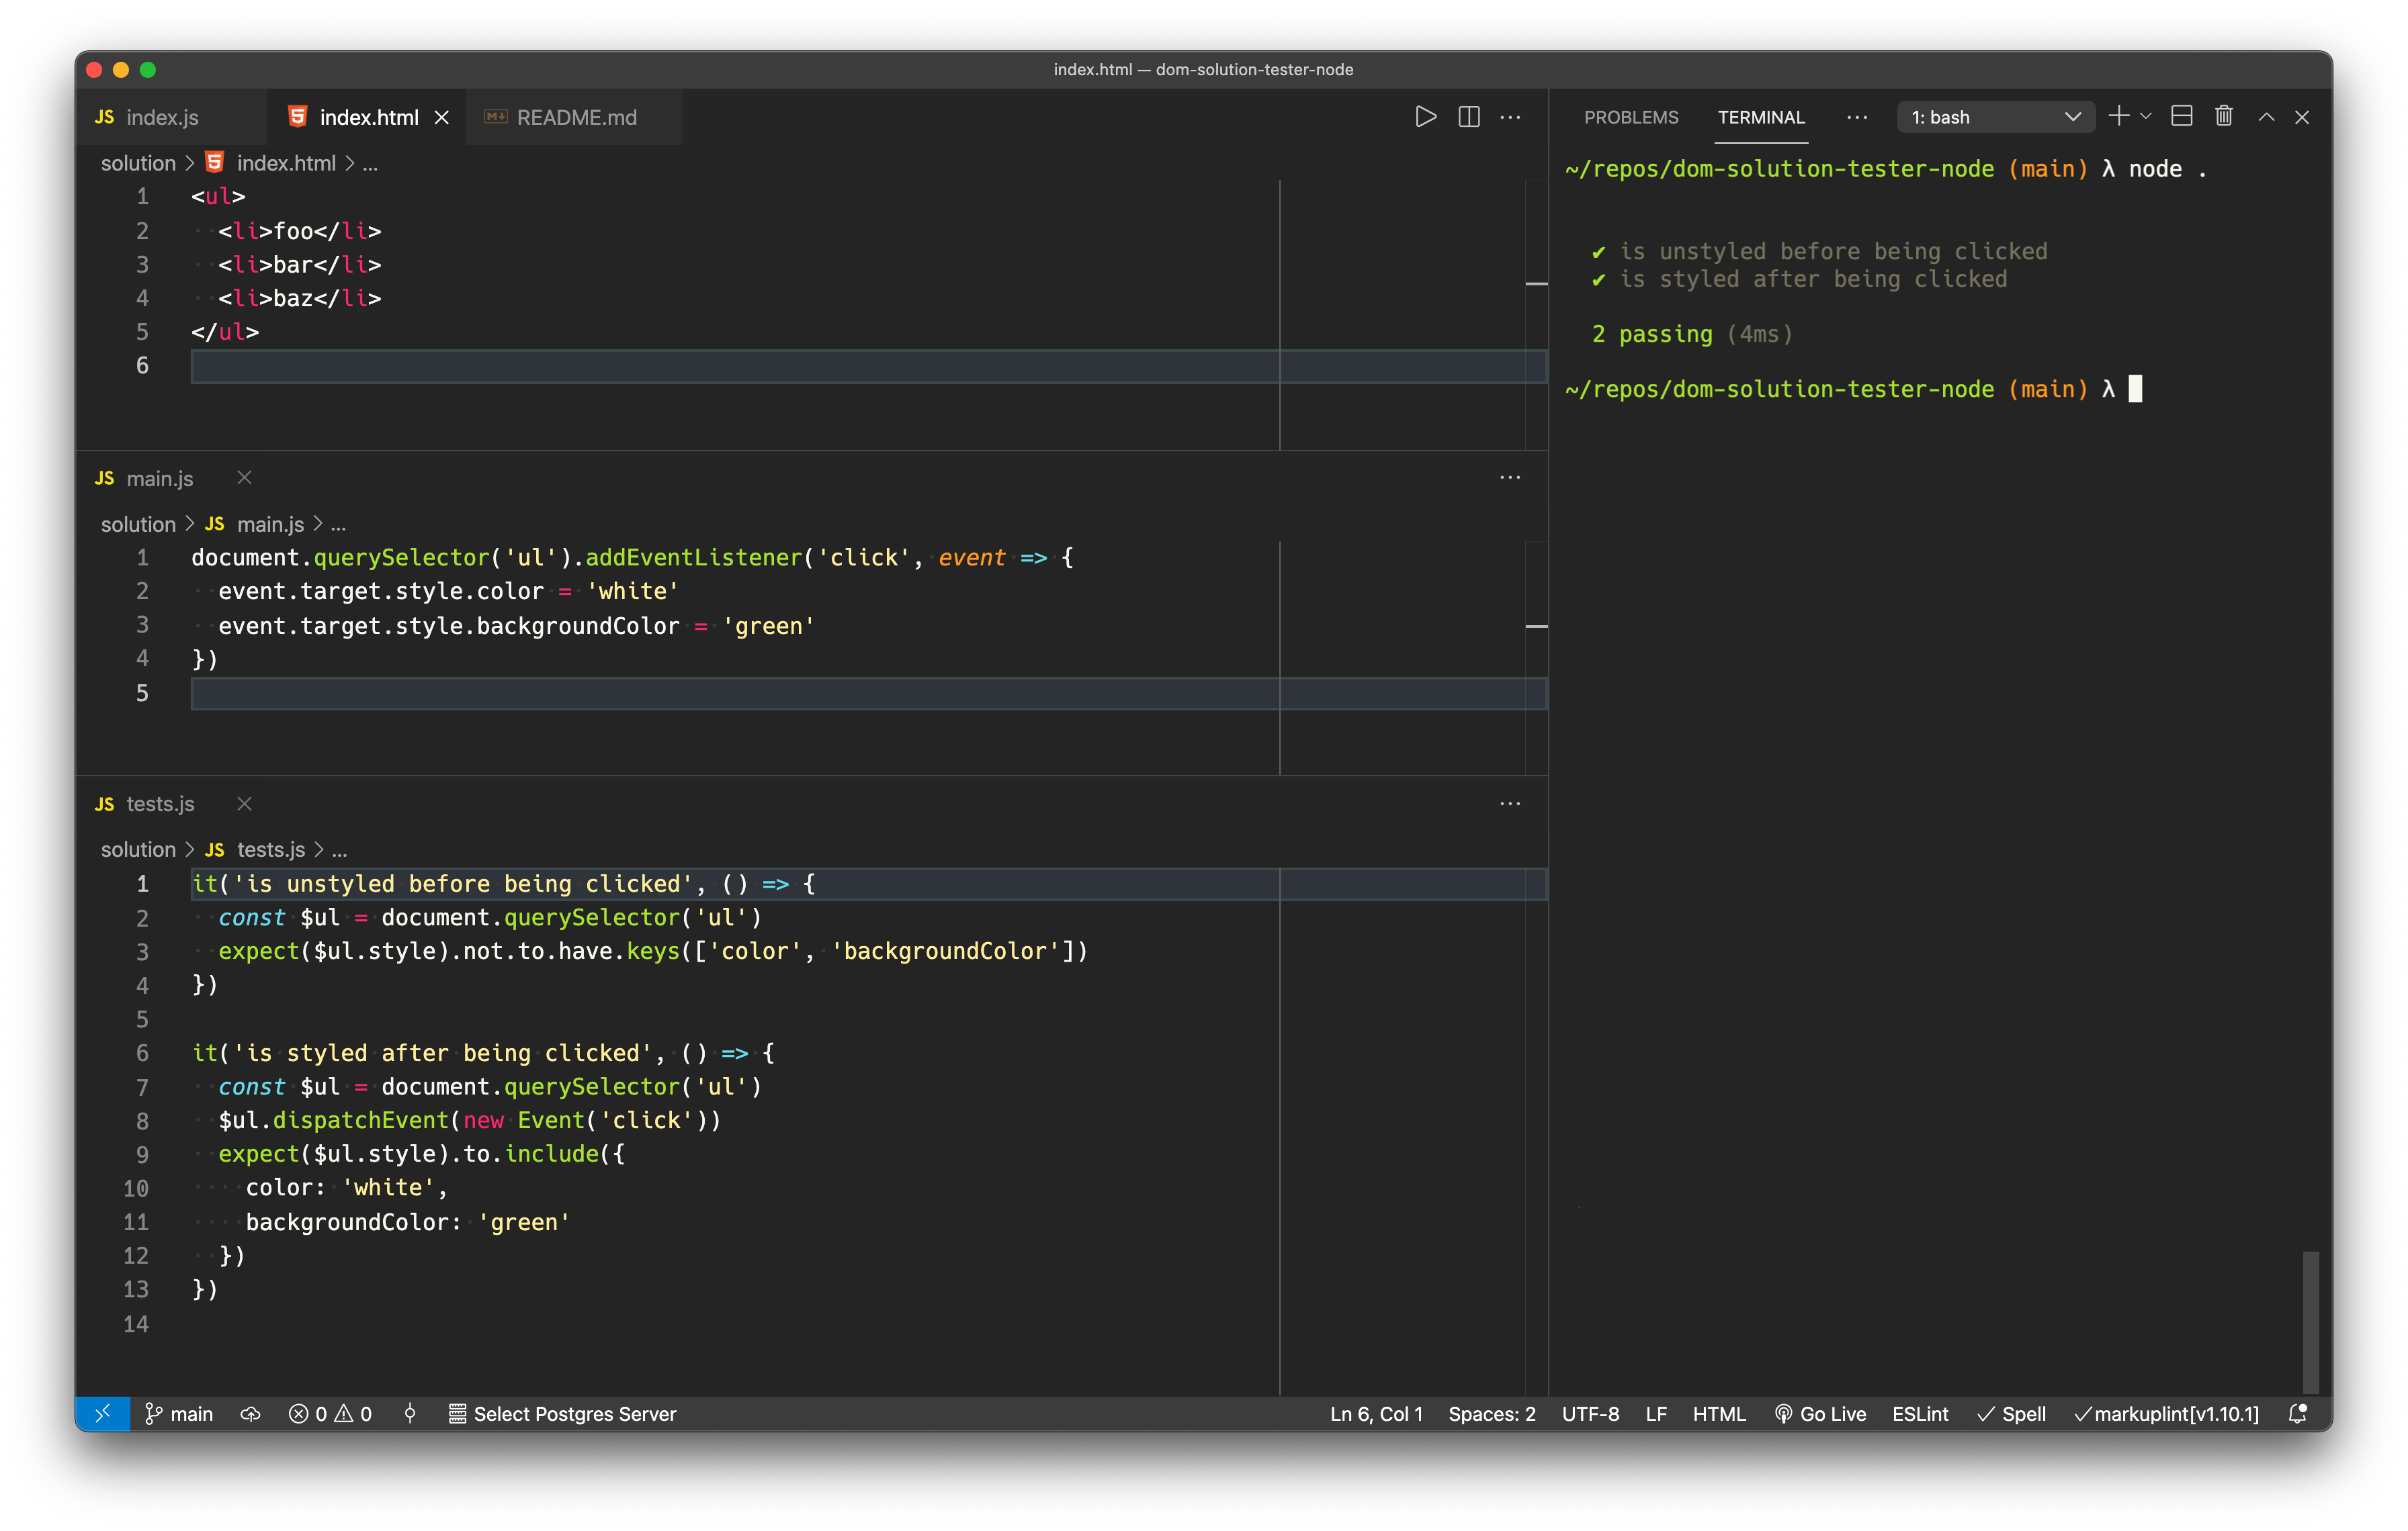Screen dimensions: 2408x1531
Task: Create a new terminal with the plus icon
Action: [2117, 116]
